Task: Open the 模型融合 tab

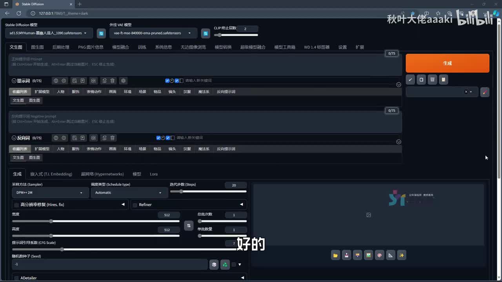Action: point(120,47)
